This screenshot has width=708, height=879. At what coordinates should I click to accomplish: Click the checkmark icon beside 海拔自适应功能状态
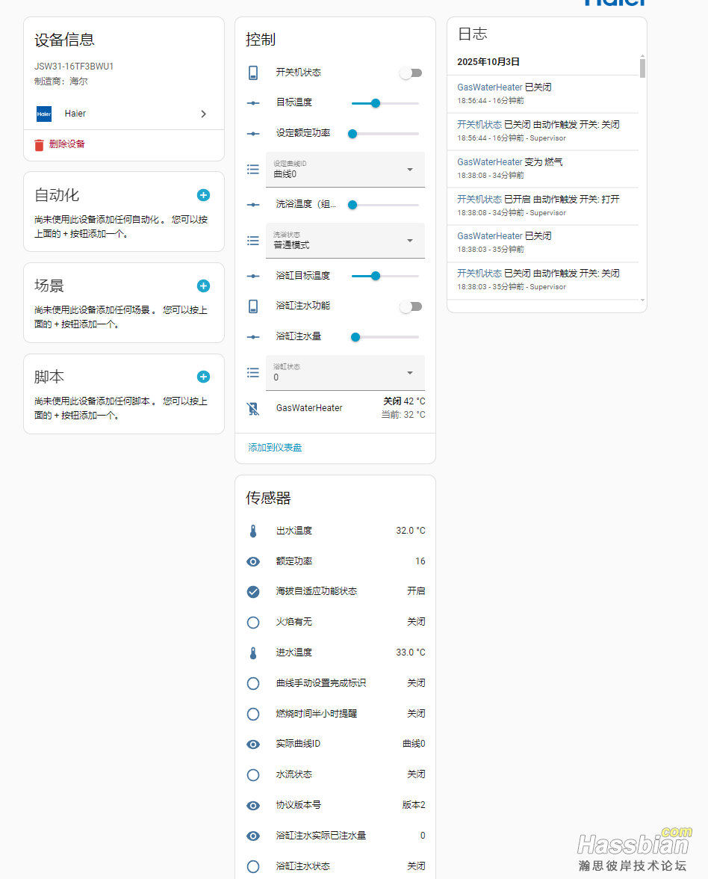click(x=253, y=591)
